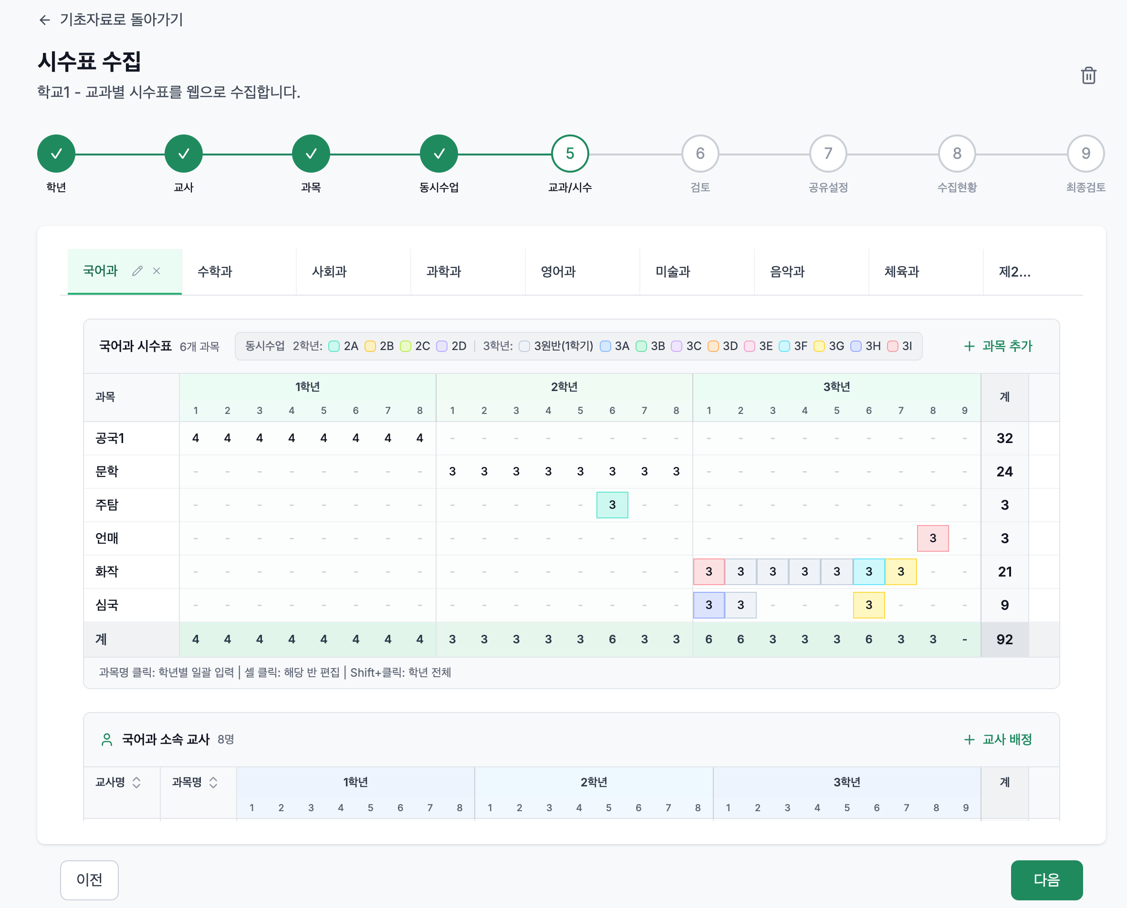Close the 국어과 tab with X

(157, 271)
